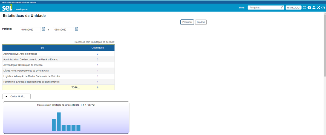Screen dimensions: 326x135
Task: Focus the start date field 01/11/2022
Action: pyautogui.click(x=30, y=29)
